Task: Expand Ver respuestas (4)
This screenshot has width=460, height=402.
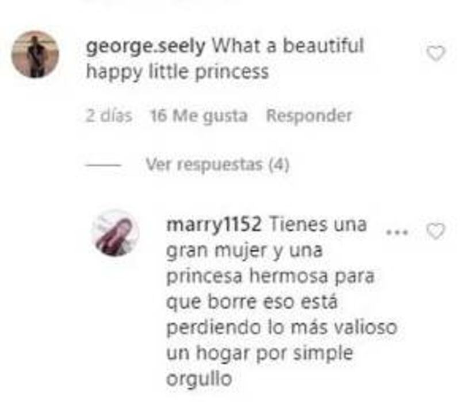Action: tap(217, 164)
